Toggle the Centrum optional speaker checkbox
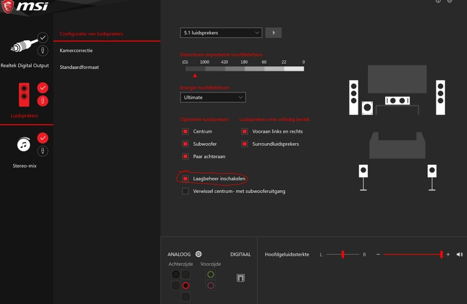Viewport: 467px width, 304px height. (x=185, y=132)
